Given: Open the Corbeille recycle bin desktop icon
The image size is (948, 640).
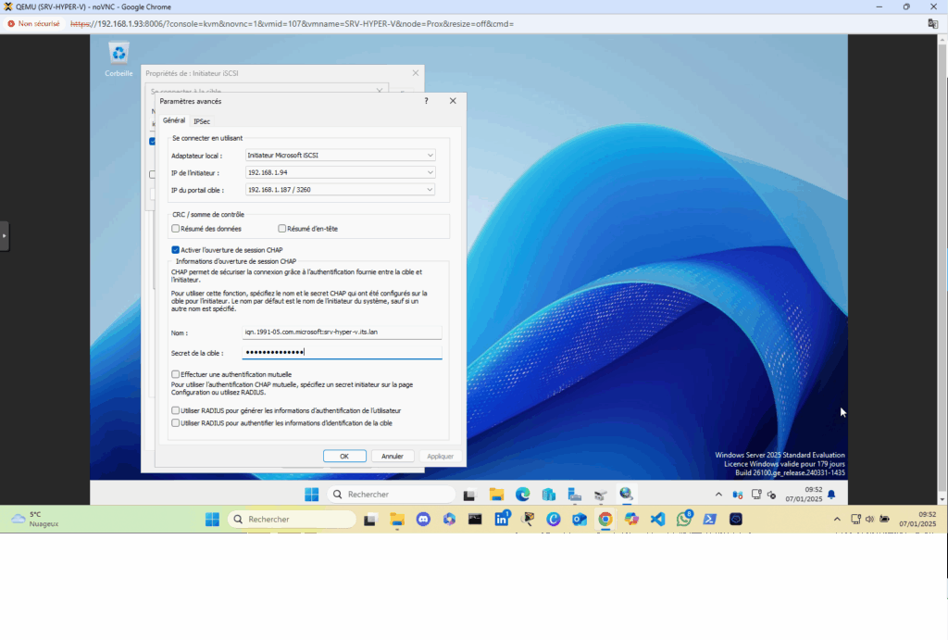Looking at the screenshot, I should pyautogui.click(x=118, y=58).
